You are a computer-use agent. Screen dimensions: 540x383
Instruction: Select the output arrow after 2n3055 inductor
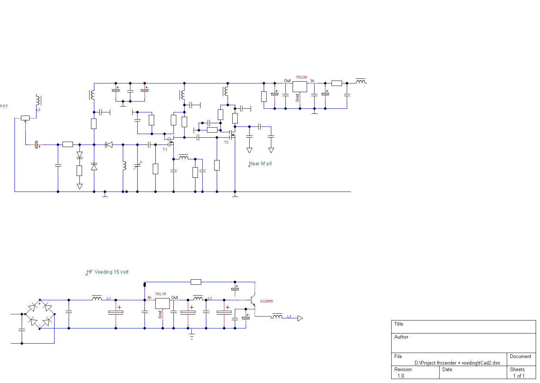click(x=300, y=318)
